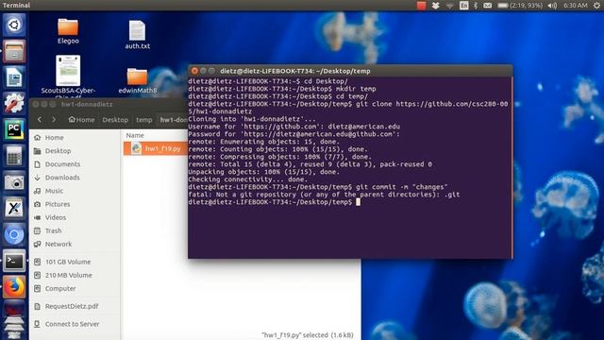The width and height of the screenshot is (604, 340).
Task: Open Ubuntu Dash search launcher
Action: (14, 25)
